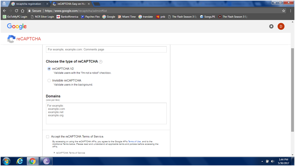The height and width of the screenshot is (166, 295).
Task: Close the reCAPTCHA: Easy on Humans tab
Action: click(x=89, y=4)
